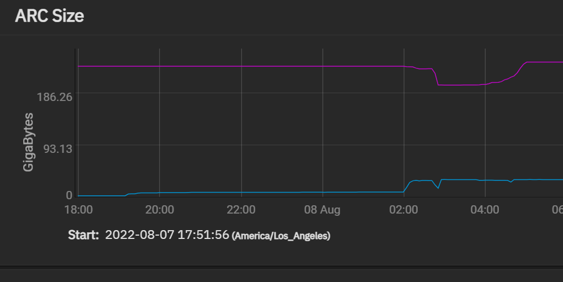
Task: Click the flat purple line near 22:00
Action: [x=241, y=66]
